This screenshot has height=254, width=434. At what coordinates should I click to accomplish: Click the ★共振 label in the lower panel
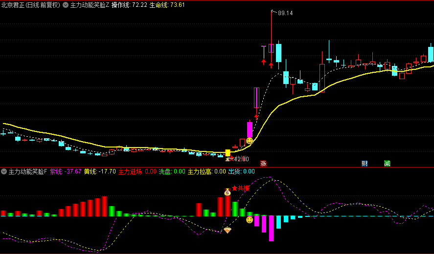tap(241, 188)
